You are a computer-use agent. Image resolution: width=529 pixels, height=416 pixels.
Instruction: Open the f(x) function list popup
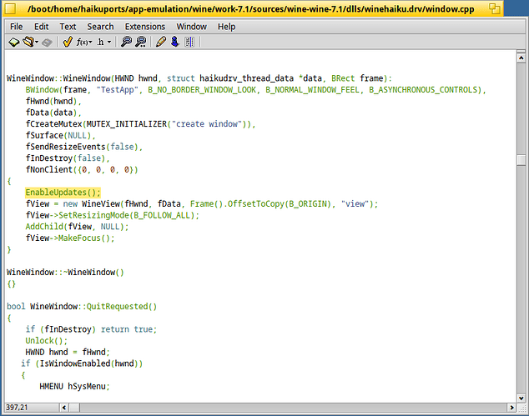[x=84, y=43]
